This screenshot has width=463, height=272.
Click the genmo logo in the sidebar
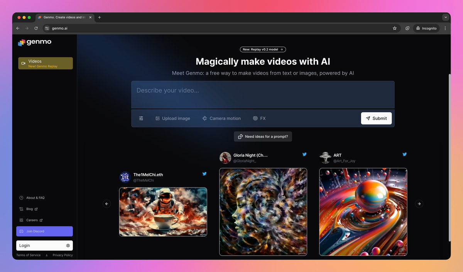click(x=34, y=42)
